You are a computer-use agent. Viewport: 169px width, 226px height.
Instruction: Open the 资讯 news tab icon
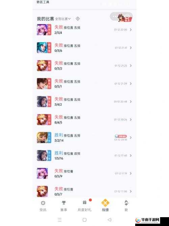pyautogui.click(x=43, y=203)
